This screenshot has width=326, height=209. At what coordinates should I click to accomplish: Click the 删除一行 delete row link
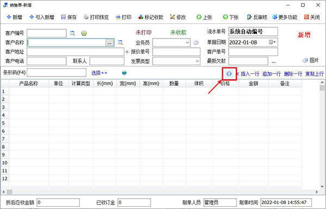[293, 74]
